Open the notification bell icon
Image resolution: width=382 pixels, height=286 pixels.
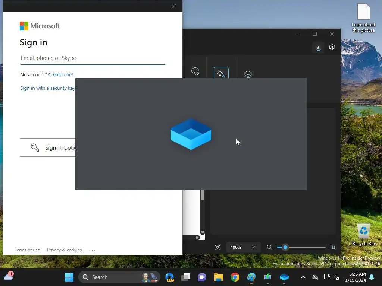pyautogui.click(x=372, y=277)
